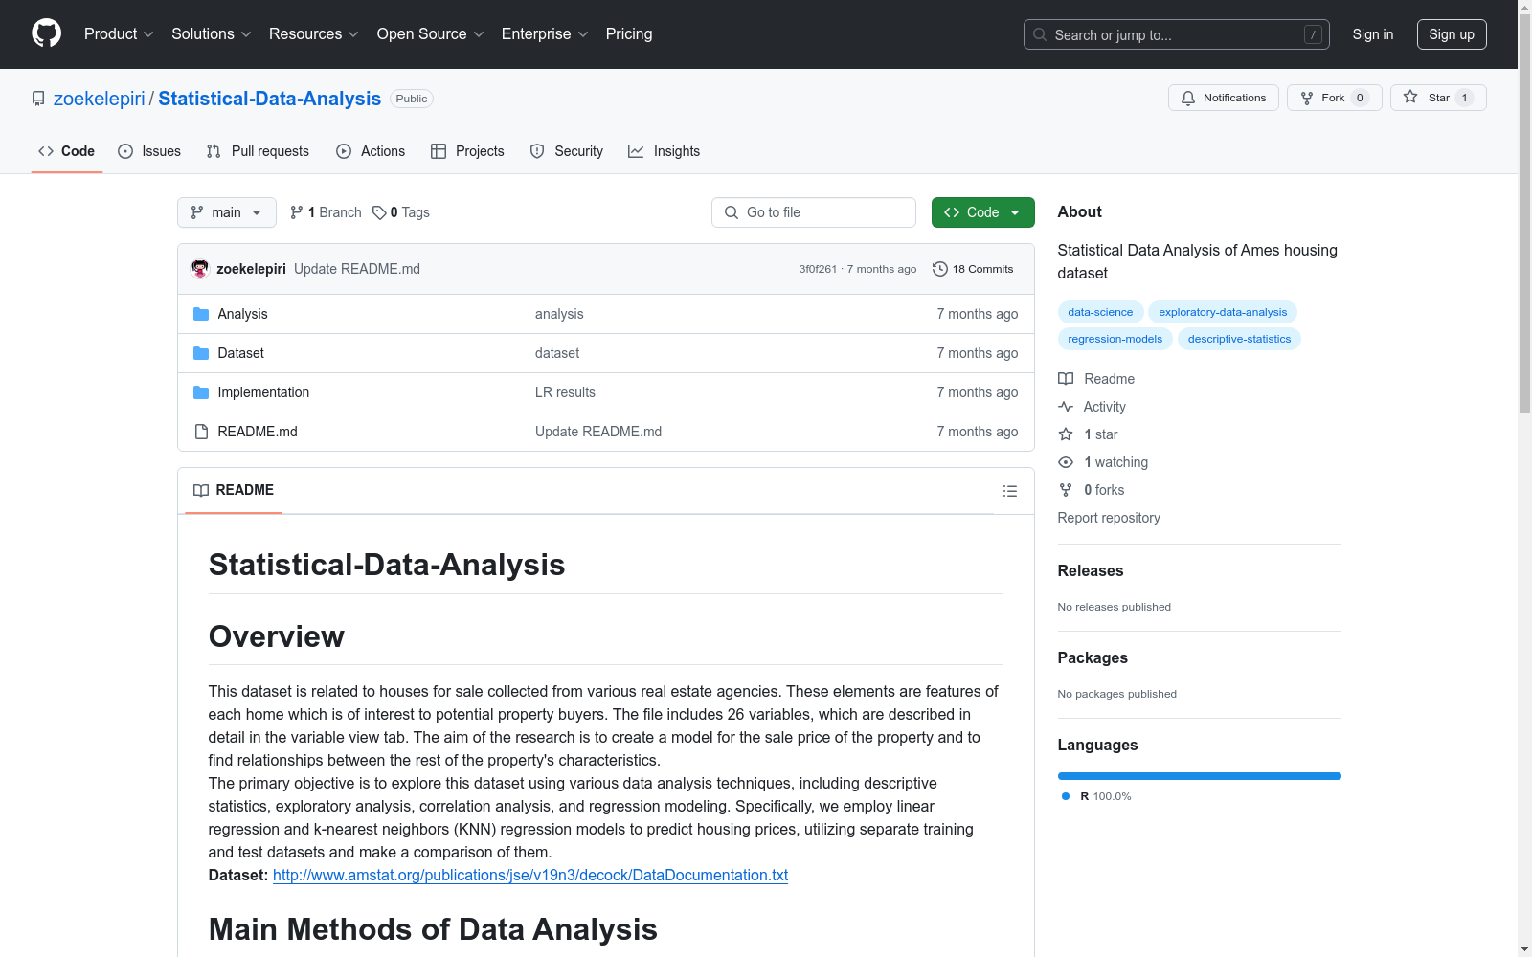Open the Dataset folder
Screen dimensions: 1532x957
click(x=240, y=353)
